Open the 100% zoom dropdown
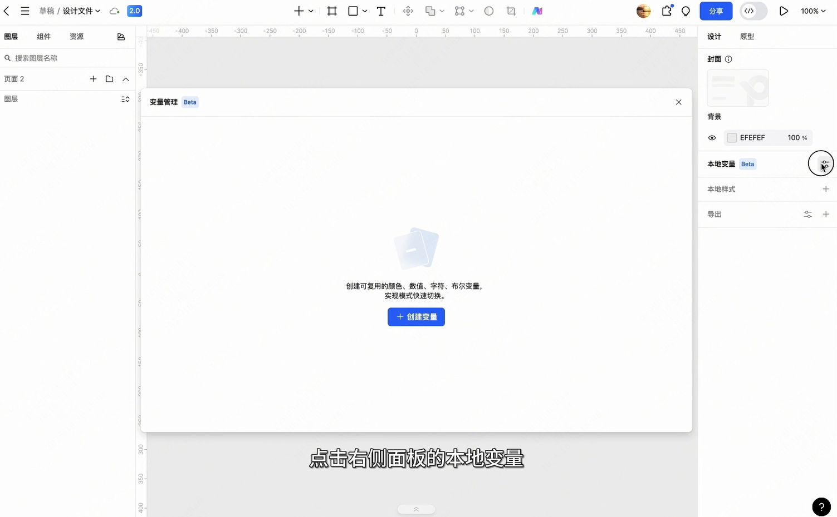837x517 pixels. [813, 11]
